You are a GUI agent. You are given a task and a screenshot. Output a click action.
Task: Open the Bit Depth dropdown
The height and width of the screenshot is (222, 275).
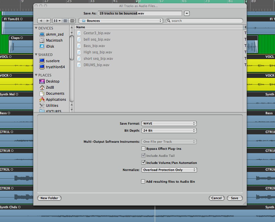click(169, 130)
